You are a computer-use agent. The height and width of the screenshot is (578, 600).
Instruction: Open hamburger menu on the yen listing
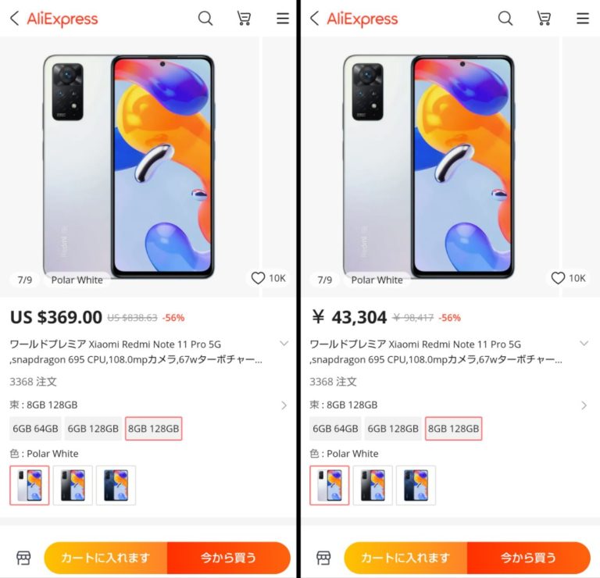(583, 19)
